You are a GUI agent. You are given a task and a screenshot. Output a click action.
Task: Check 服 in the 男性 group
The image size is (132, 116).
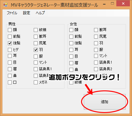(36, 56)
